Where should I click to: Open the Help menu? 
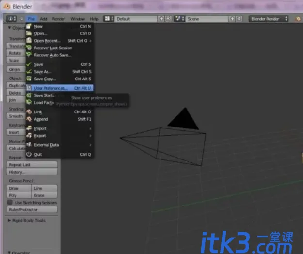(94, 19)
